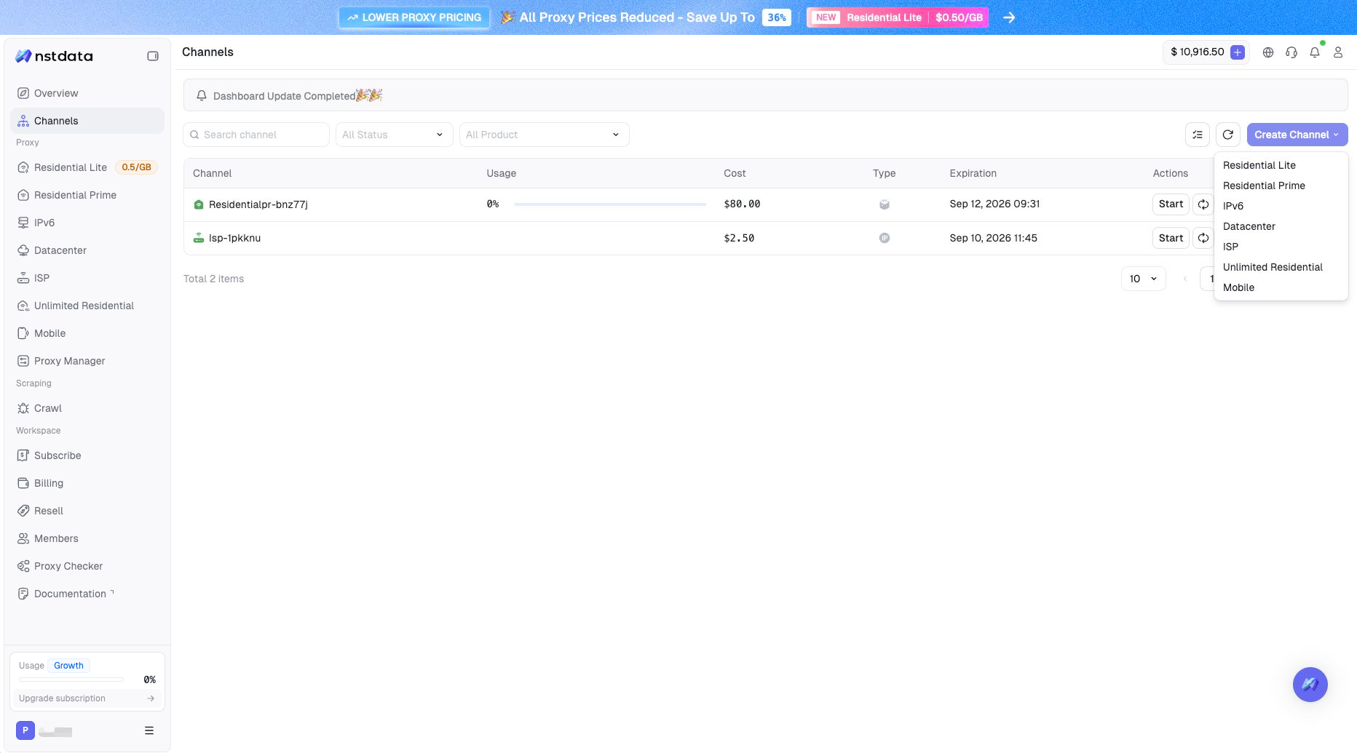Choose Residential Lite from Create Channel menu
Viewport: 1357px width, 753px height.
1281,165
